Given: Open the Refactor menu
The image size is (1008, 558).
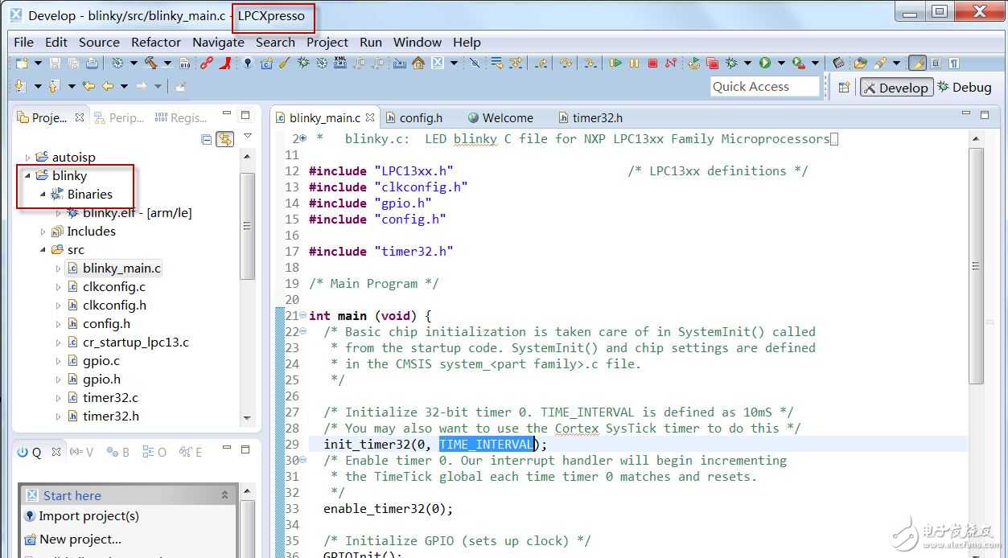Looking at the screenshot, I should point(156,42).
